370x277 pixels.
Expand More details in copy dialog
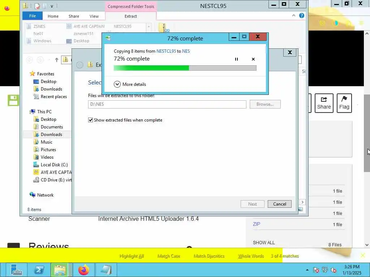pos(130,84)
